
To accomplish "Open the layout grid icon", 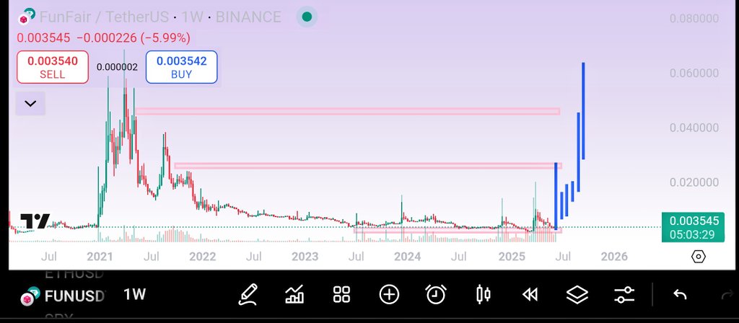I will pyautogui.click(x=341, y=295).
